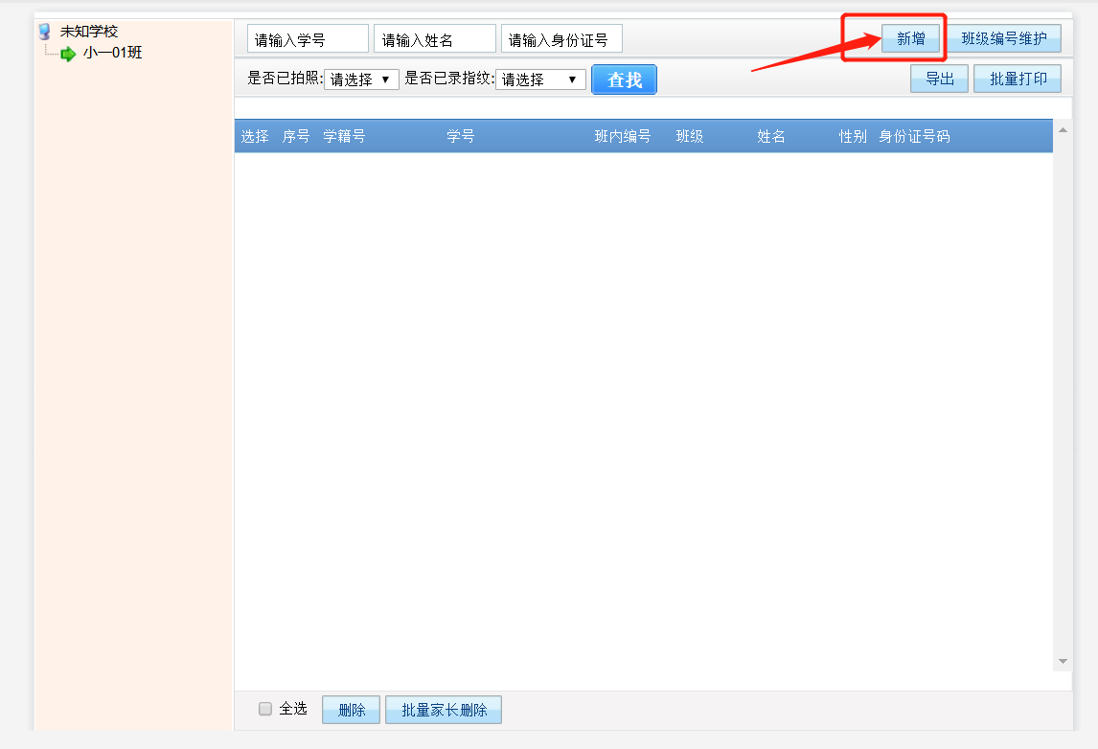Viewport: 1098px width, 749px height.
Task: Choose 批量家长删除 at the bottom
Action: [x=443, y=709]
